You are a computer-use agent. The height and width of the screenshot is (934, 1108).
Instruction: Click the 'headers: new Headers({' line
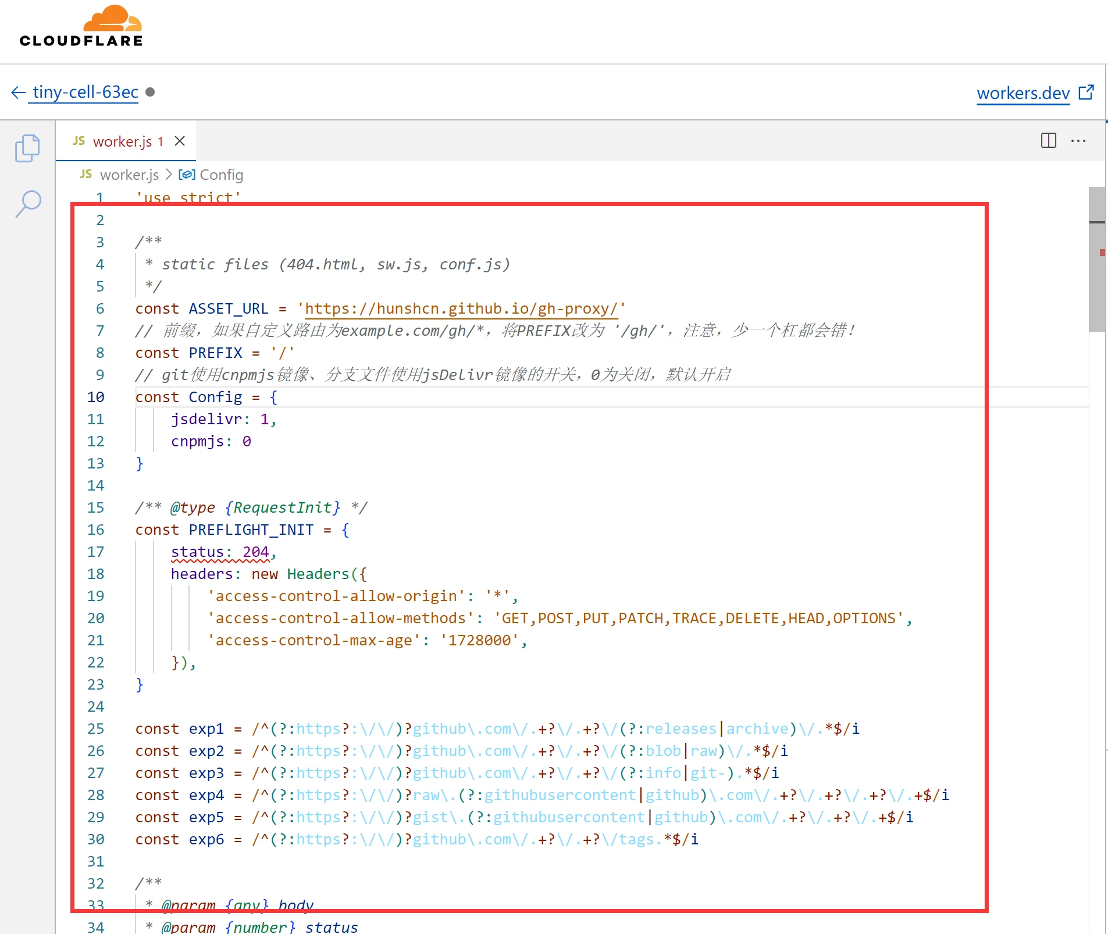coord(269,574)
